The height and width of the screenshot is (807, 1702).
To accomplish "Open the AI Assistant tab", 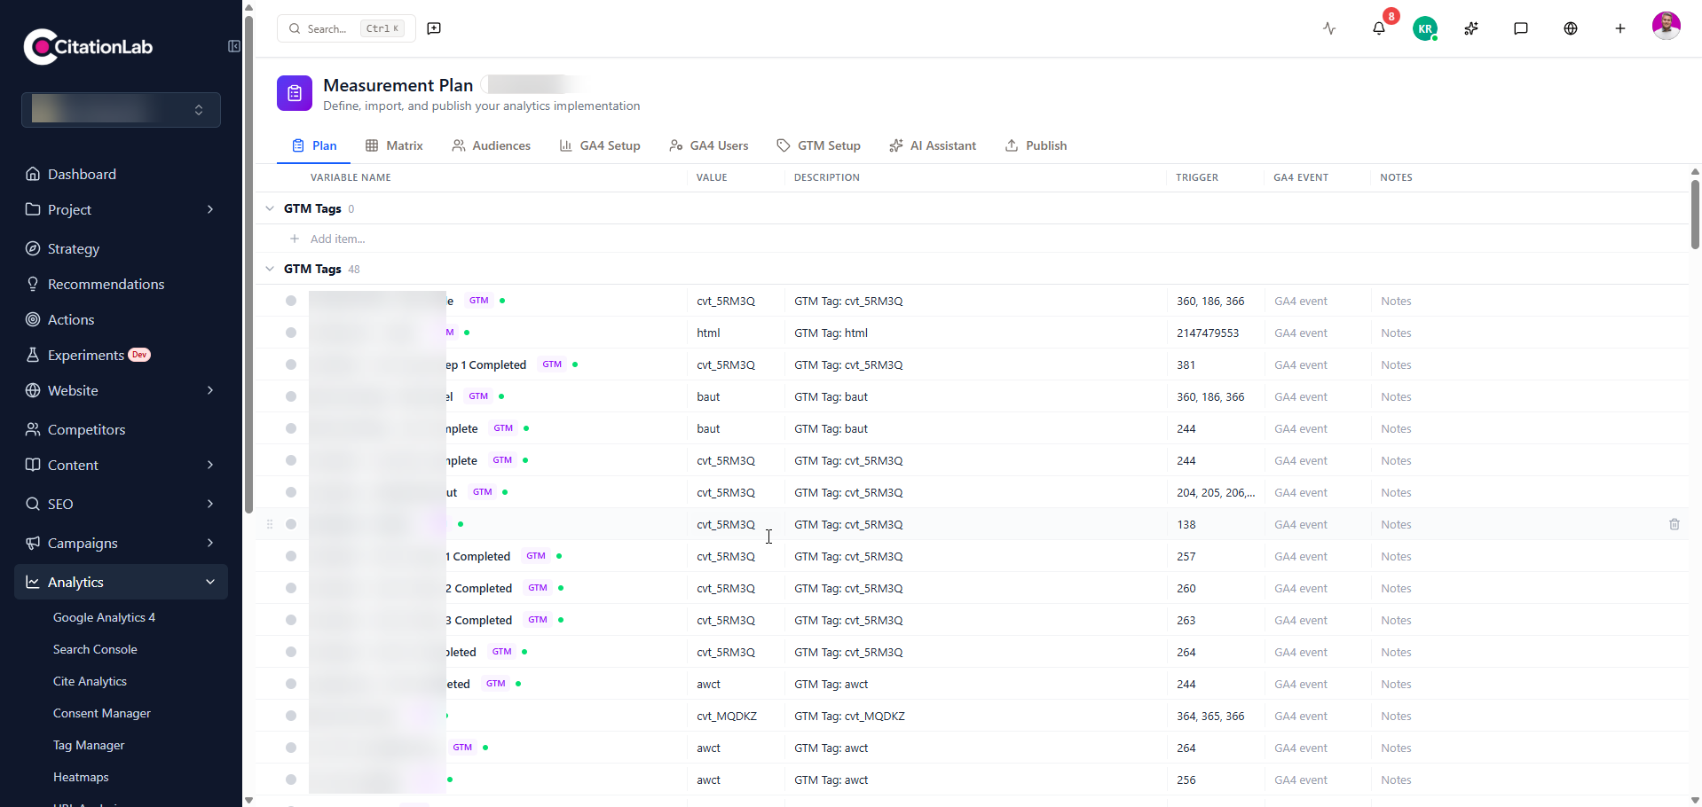I will [933, 145].
